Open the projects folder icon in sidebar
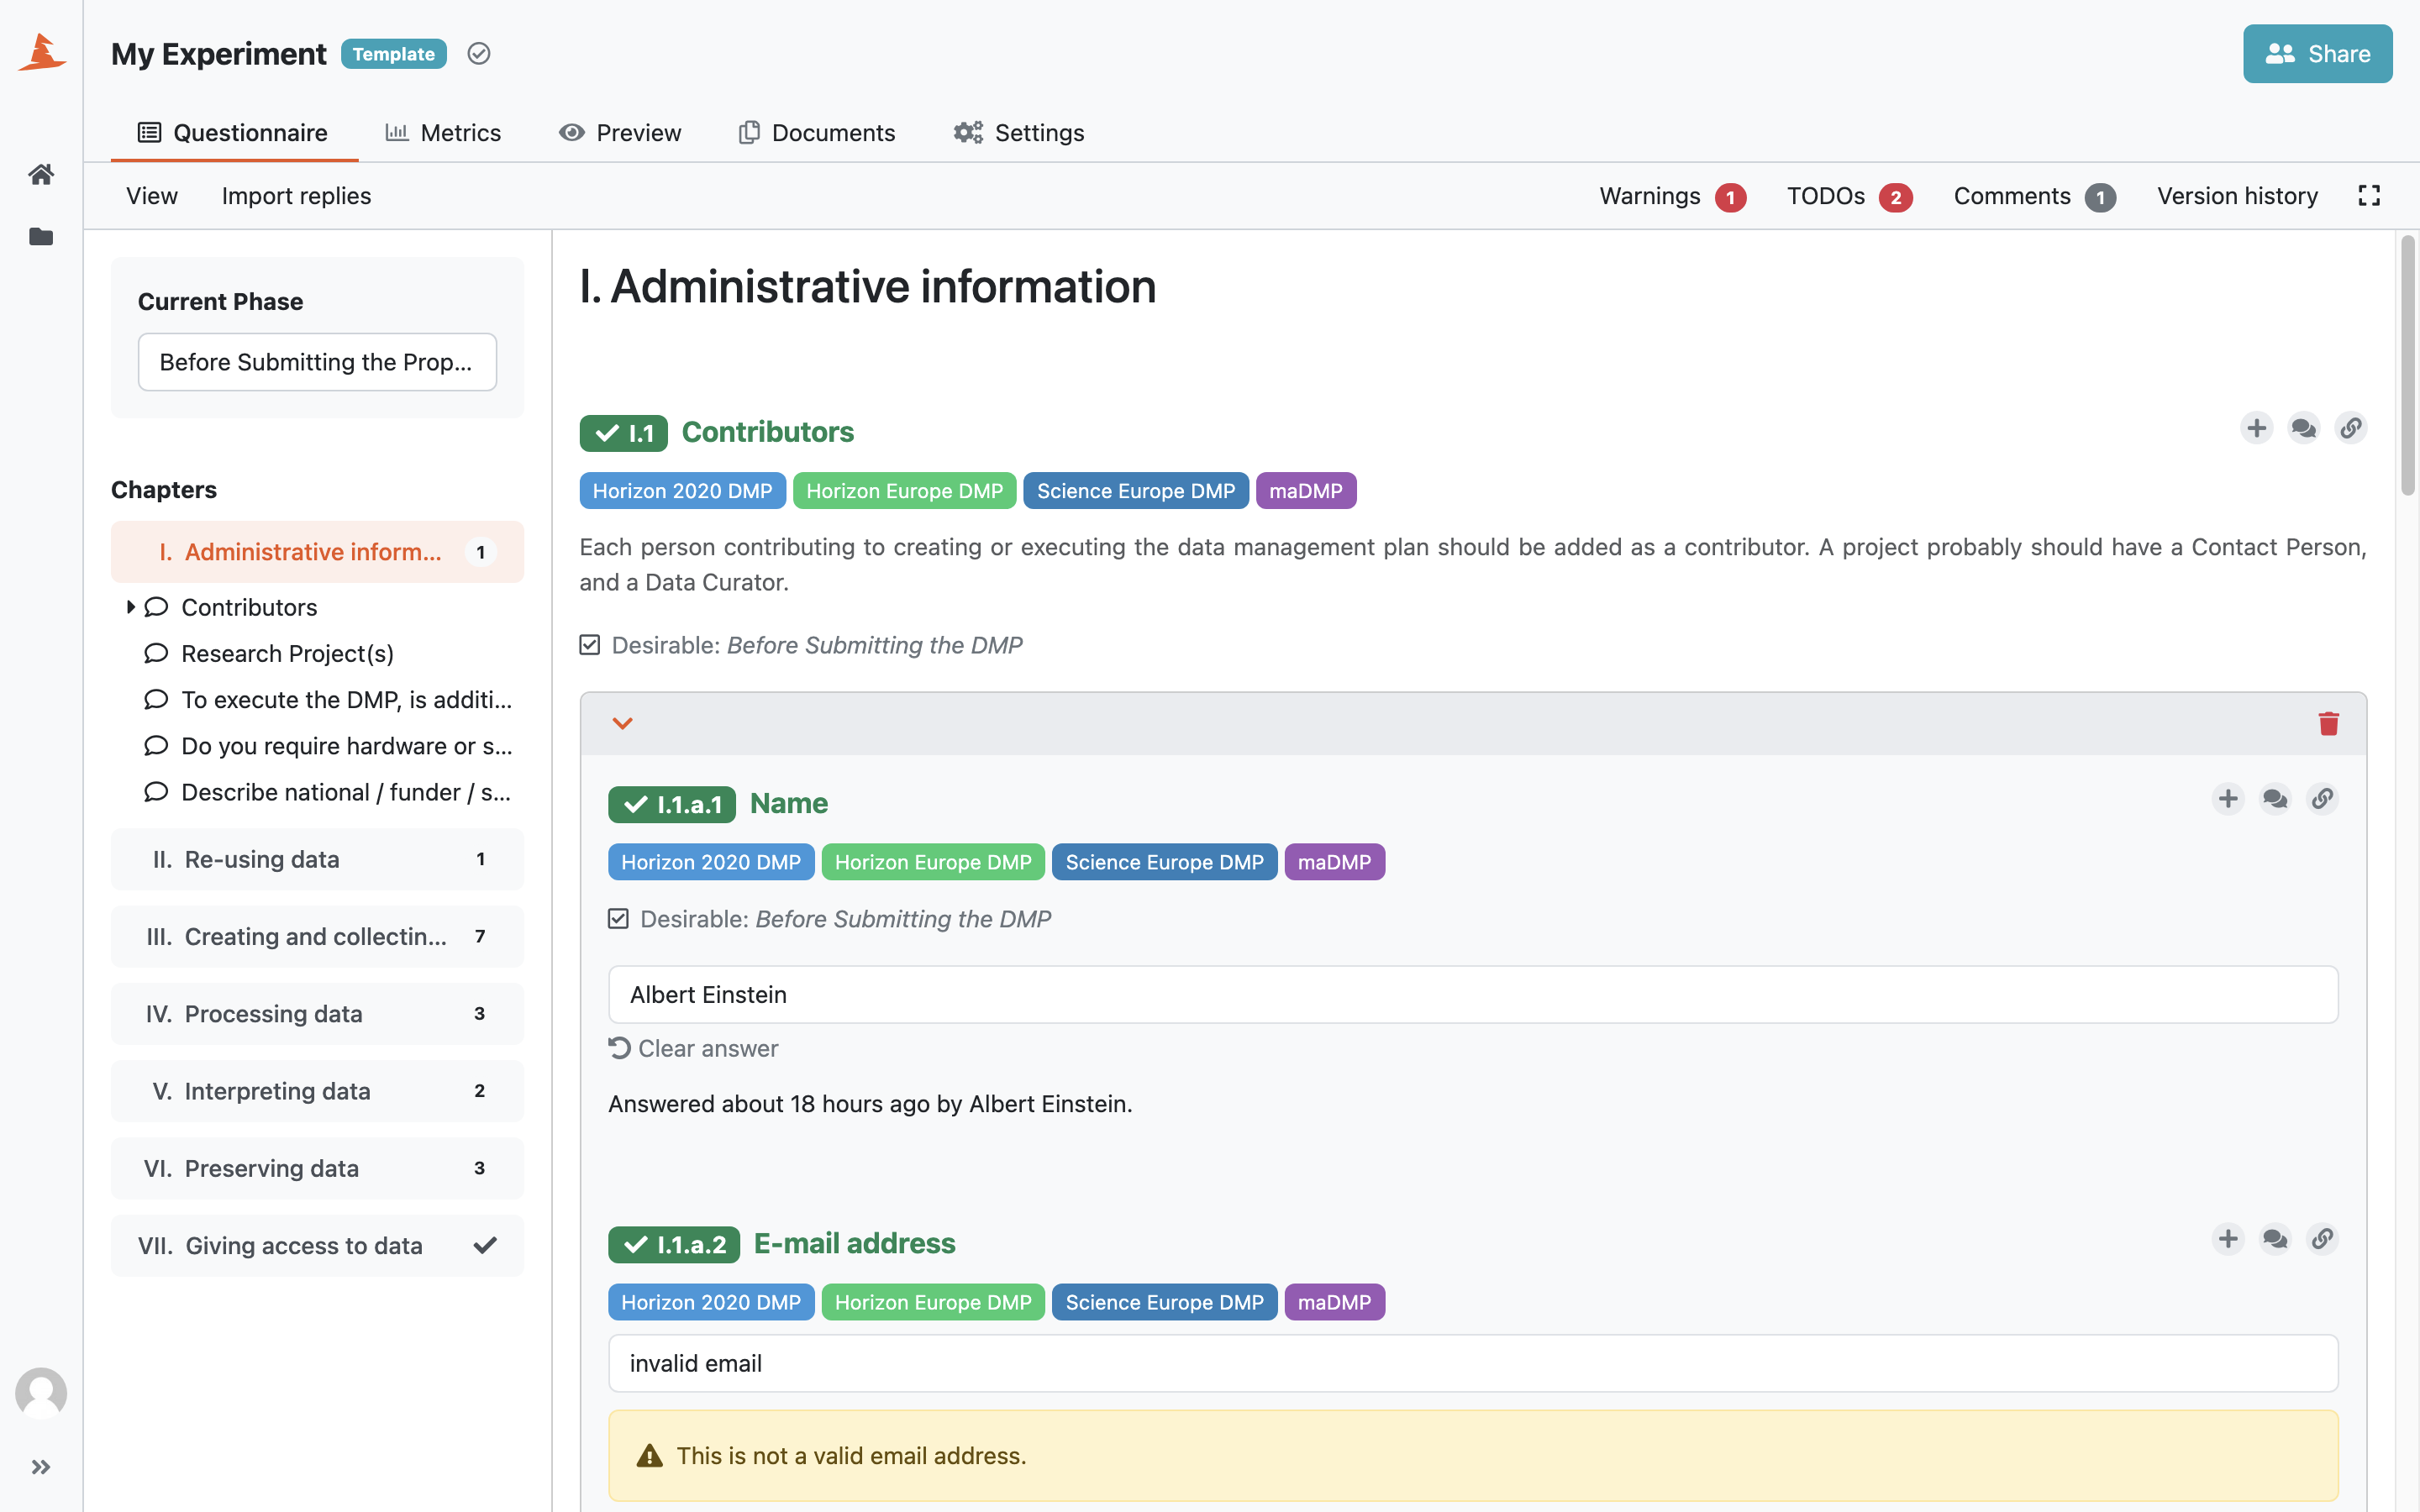The image size is (2420, 1512). click(41, 236)
